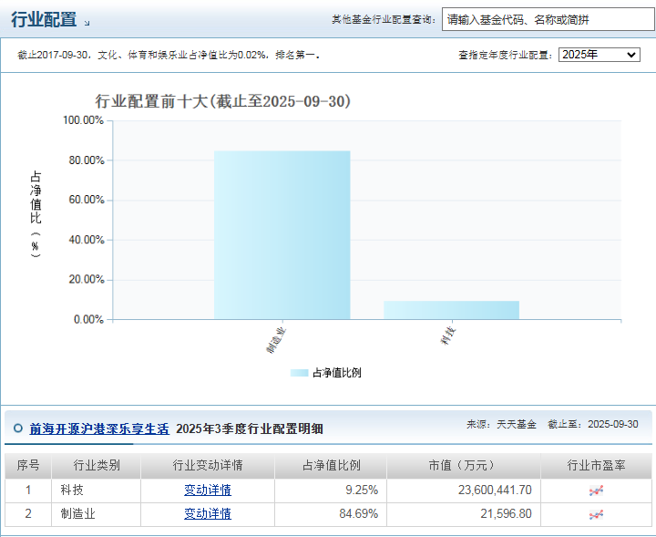This screenshot has height=537, width=656.
Task: Open 变动详情 link for 制造业 row
Action: [208, 513]
